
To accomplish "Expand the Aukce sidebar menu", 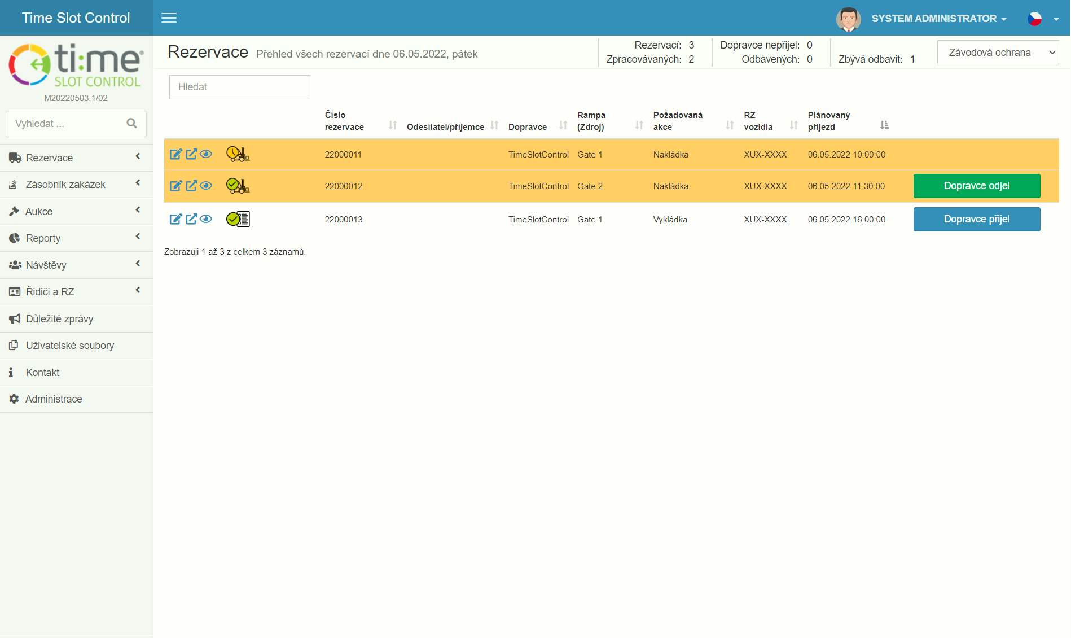I will [x=76, y=212].
